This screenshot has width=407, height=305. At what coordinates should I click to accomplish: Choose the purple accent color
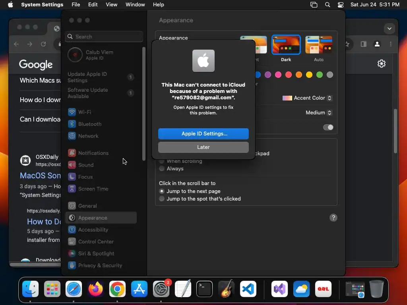(268, 75)
